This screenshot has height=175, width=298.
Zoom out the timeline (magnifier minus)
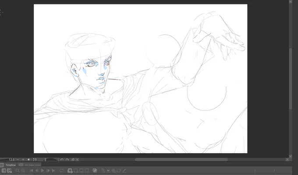[x=17, y=171]
